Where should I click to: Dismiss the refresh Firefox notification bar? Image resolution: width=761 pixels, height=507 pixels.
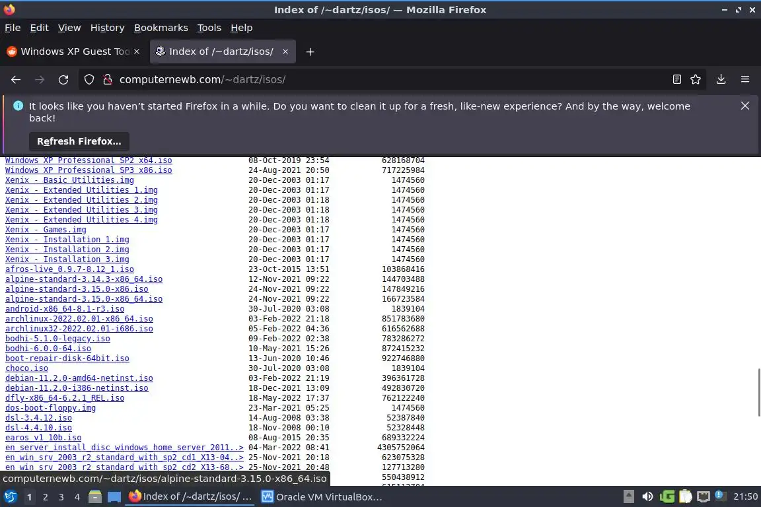coord(745,106)
